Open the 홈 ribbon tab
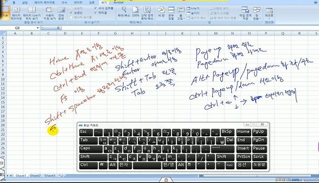 [14, 3]
